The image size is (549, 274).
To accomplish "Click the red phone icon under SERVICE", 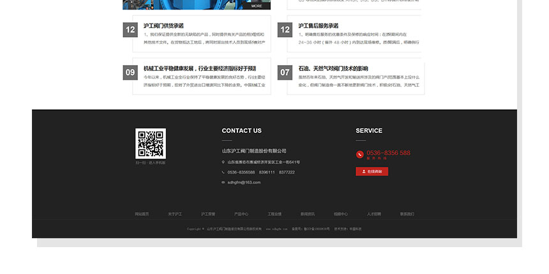I will coord(360,154).
